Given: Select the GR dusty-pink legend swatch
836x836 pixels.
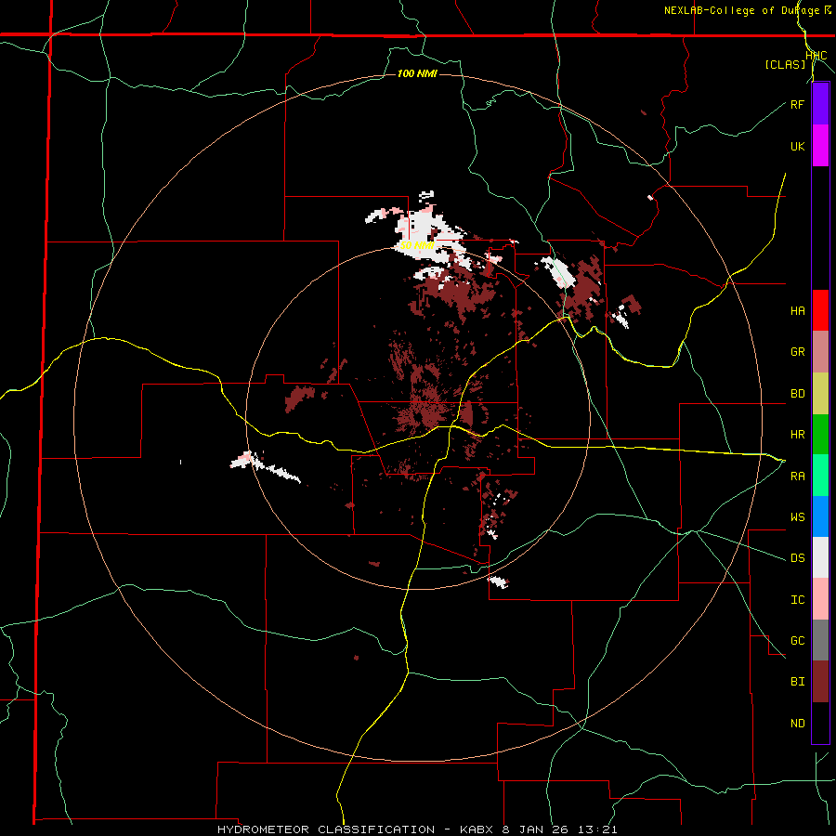Looking at the screenshot, I should [x=820, y=352].
